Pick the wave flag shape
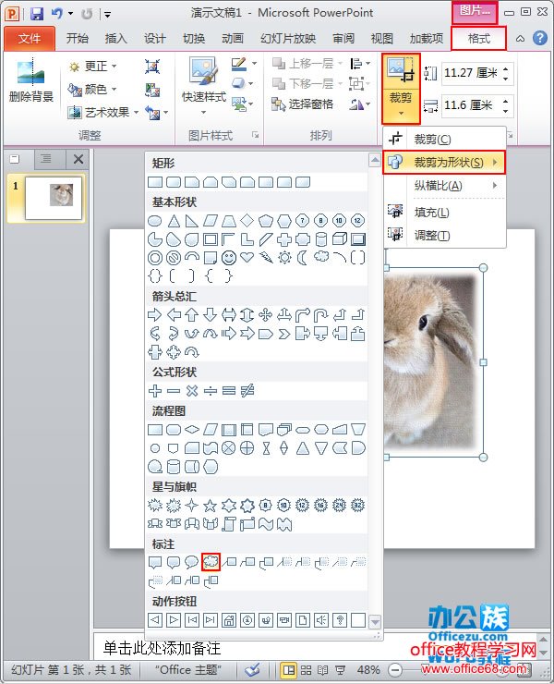Image resolution: width=554 pixels, height=684 pixels. tap(266, 524)
